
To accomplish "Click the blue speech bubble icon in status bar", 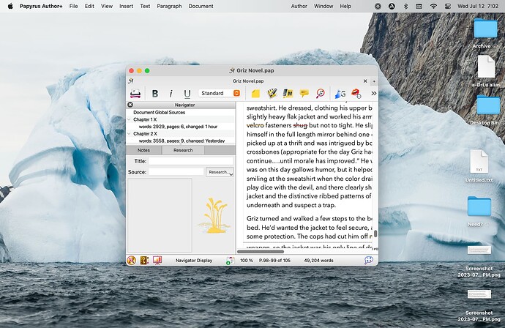I will click(x=369, y=261).
